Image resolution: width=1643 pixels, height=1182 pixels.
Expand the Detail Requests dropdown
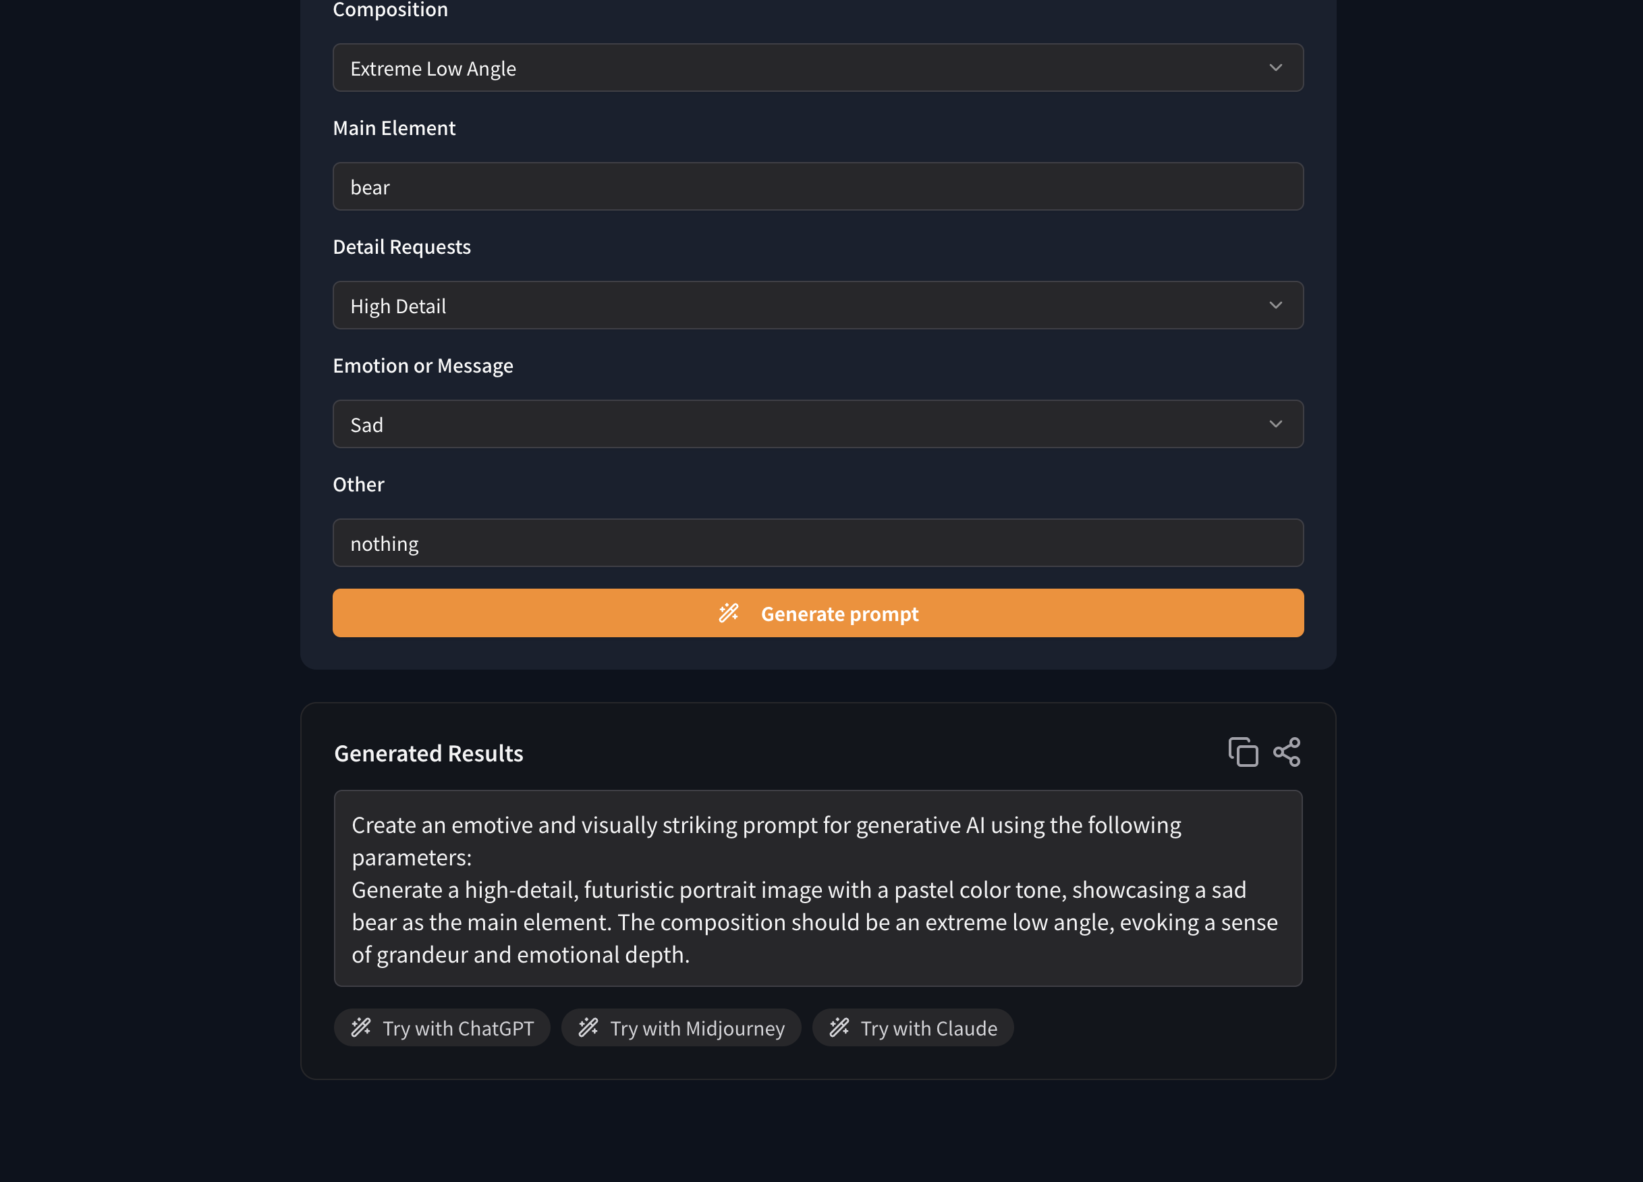click(x=818, y=305)
